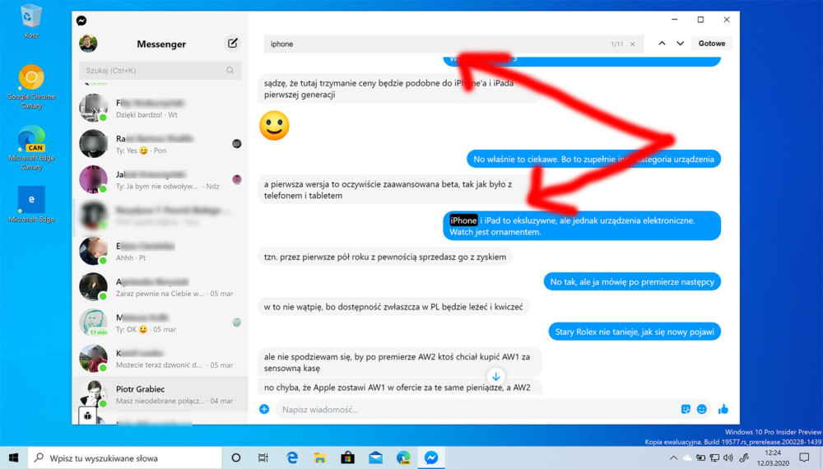Open Piotr Grabiec conversation
Screen dimensions: 823x469
click(x=160, y=394)
